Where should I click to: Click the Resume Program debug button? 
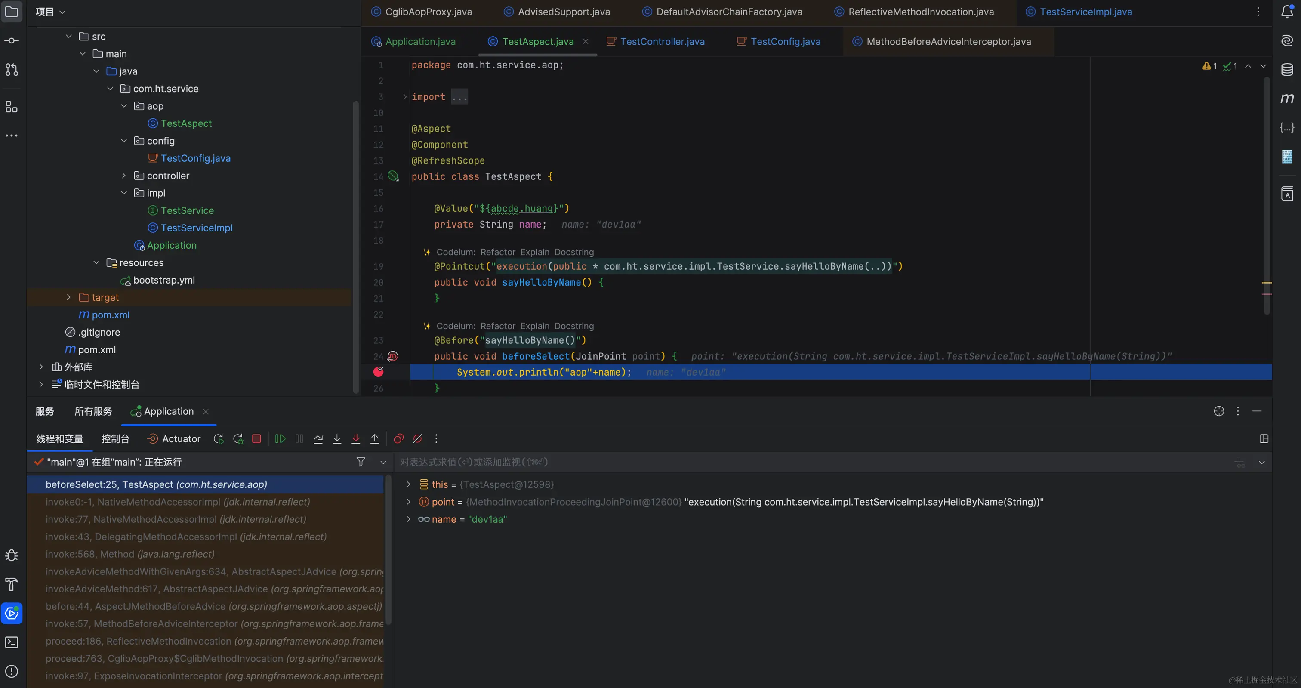pos(281,438)
